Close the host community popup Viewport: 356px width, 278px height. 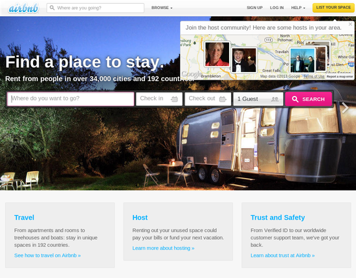coord(350,24)
